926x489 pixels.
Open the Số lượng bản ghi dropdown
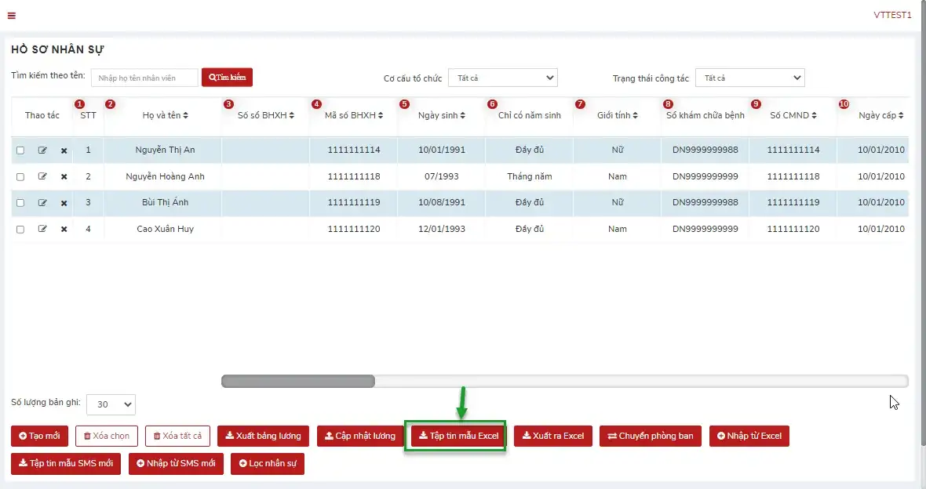111,404
